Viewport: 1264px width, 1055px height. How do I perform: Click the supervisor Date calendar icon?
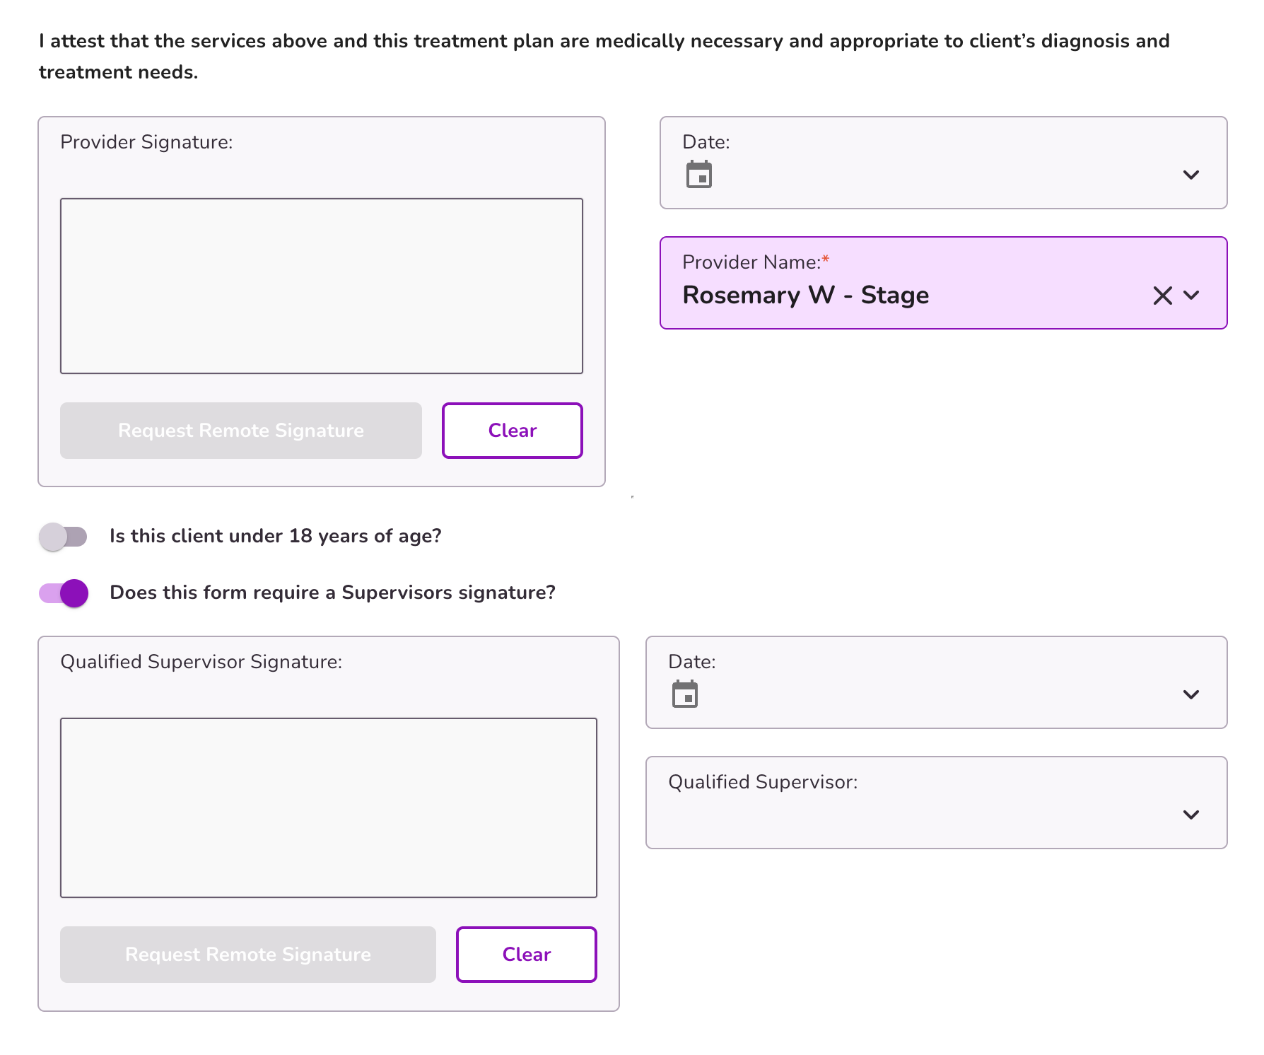(x=685, y=694)
